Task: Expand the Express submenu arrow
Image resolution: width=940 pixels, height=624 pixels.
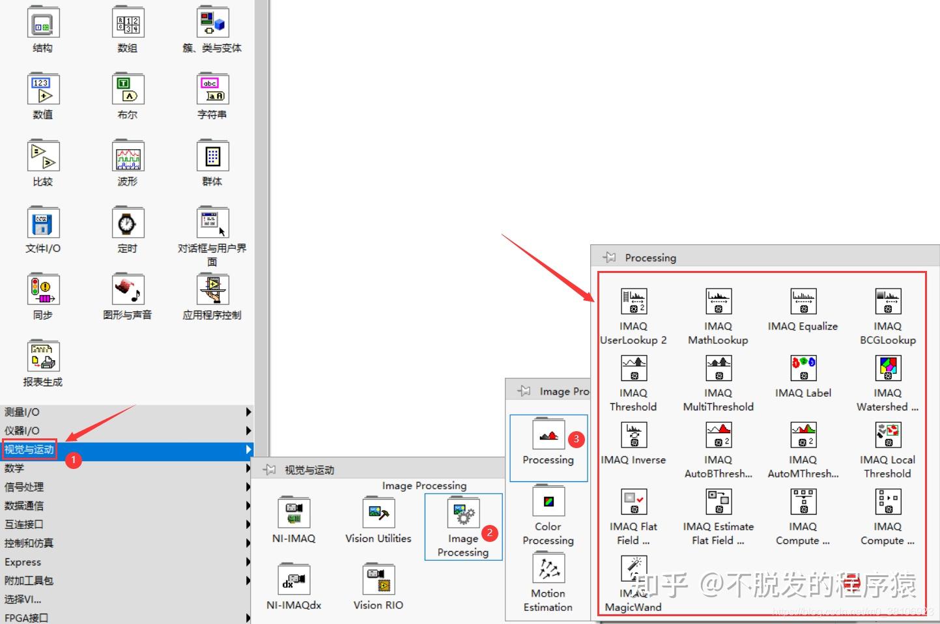Action: click(248, 561)
